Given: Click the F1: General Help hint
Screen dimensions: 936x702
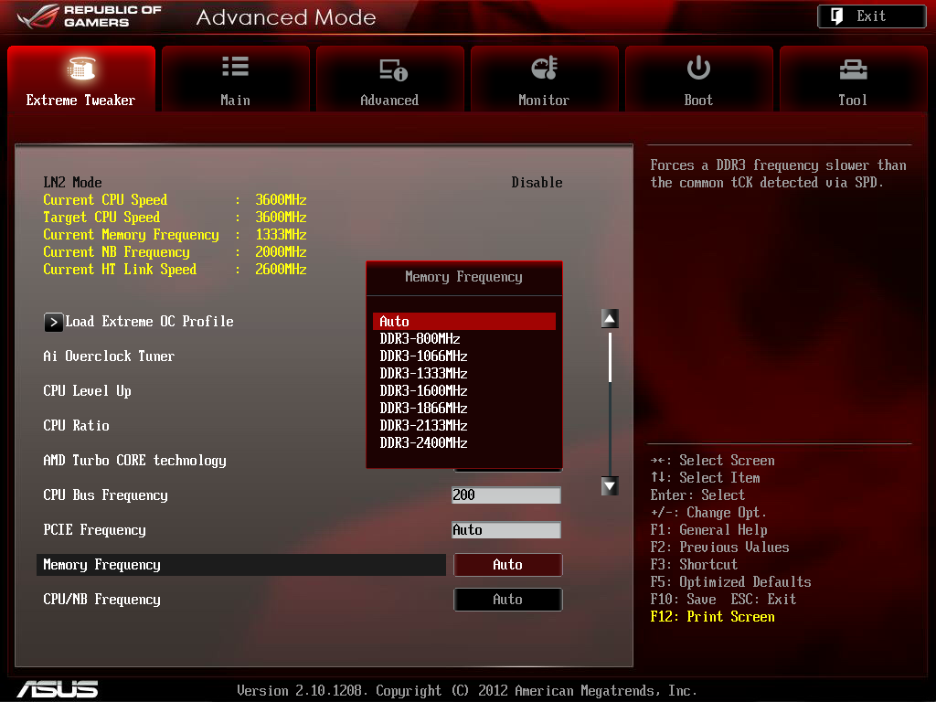Looking at the screenshot, I should click(x=708, y=529).
